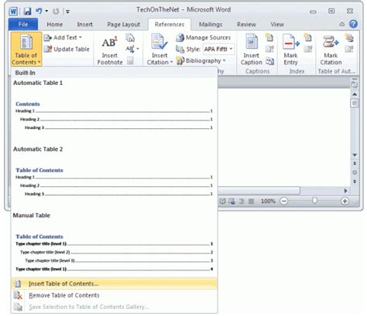Viewport: 367px width, 316px height.
Task: Click the vertical scrollbar down arrow
Action: [x=355, y=155]
